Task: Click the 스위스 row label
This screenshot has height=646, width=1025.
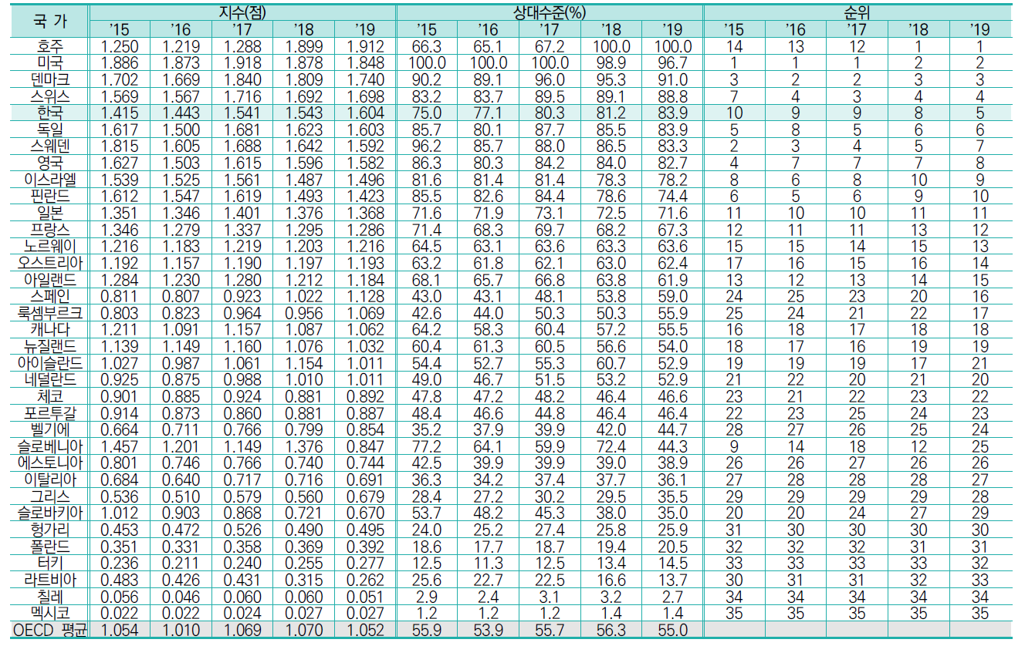Action: point(50,96)
